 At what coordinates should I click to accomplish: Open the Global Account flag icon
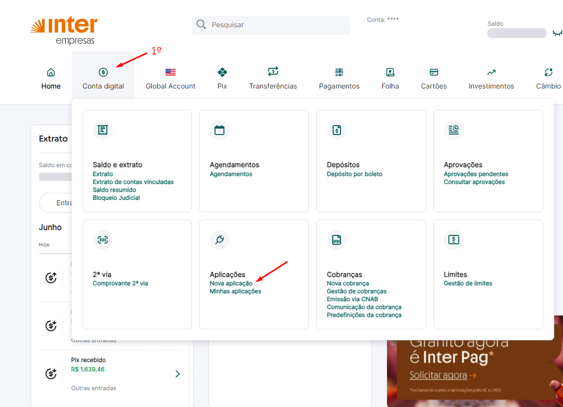[x=171, y=72]
